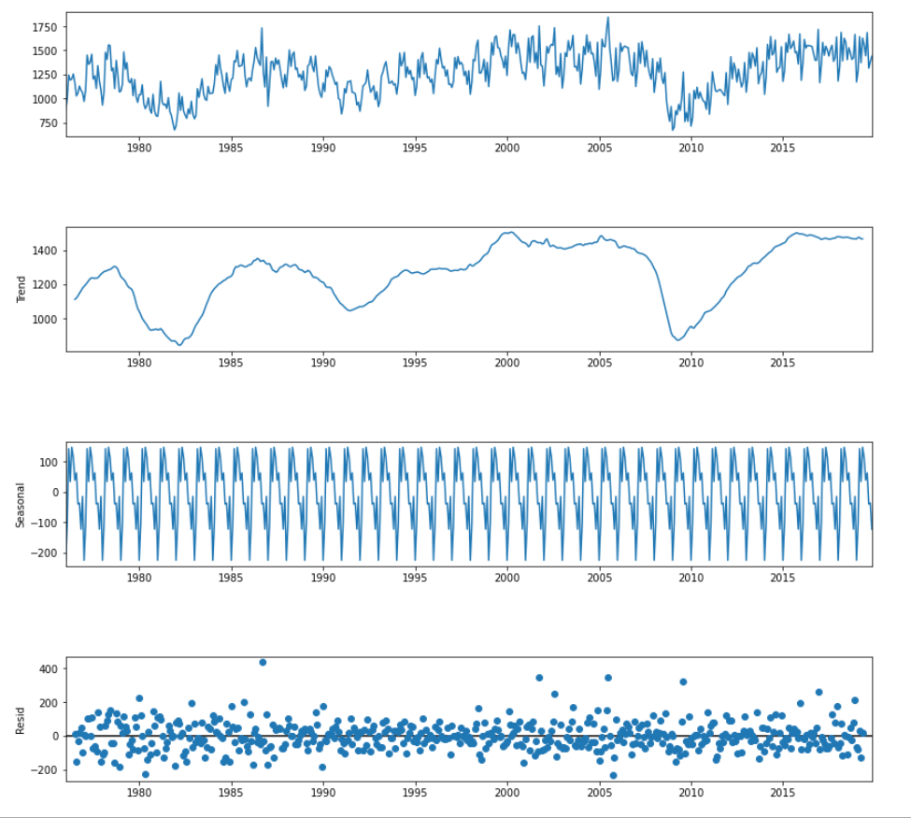Click the 2015 x-axis label under top chart
This screenshot has height=818, width=911.
[x=782, y=148]
